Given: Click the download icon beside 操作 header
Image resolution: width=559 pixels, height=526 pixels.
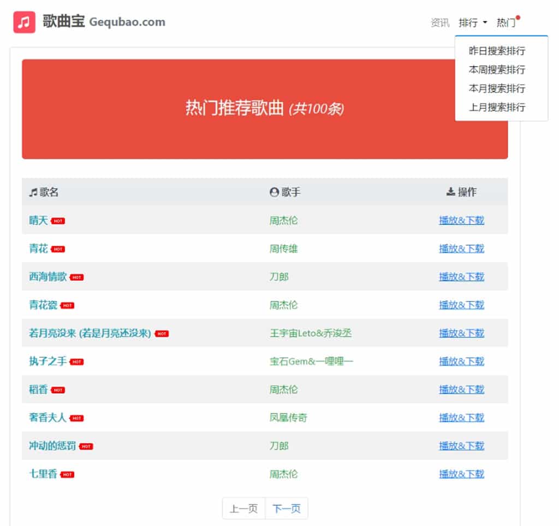Looking at the screenshot, I should (450, 192).
